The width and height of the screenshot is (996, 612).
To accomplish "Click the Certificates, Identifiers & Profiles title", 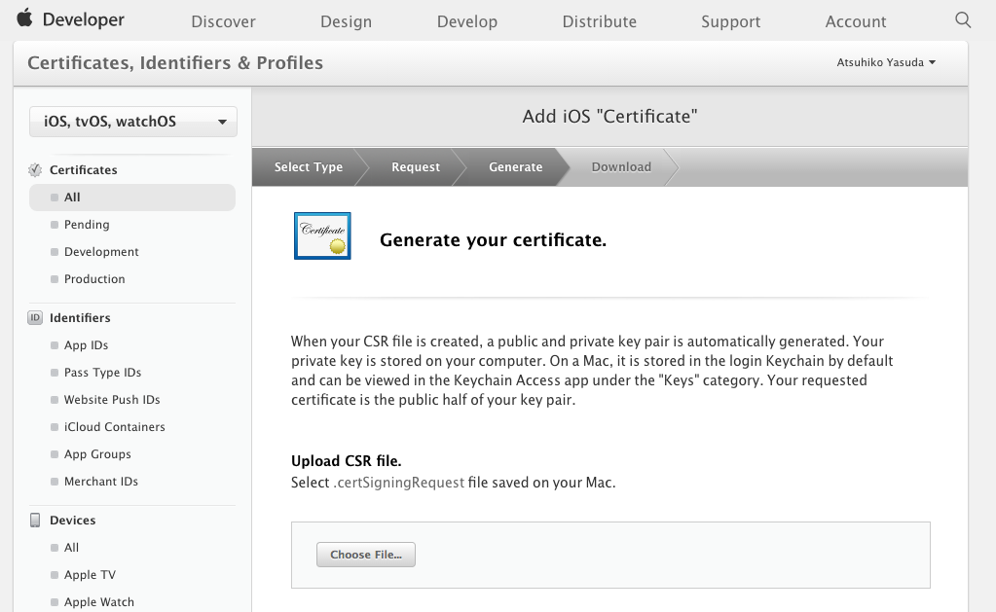I will (175, 63).
